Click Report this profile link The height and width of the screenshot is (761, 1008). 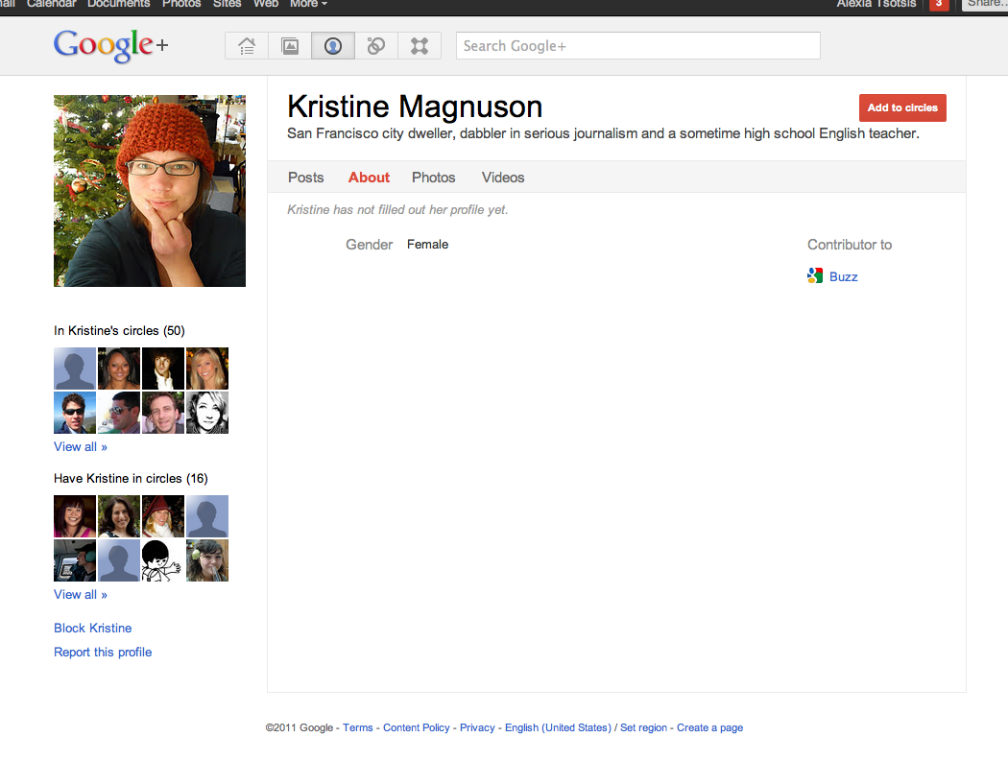(103, 652)
